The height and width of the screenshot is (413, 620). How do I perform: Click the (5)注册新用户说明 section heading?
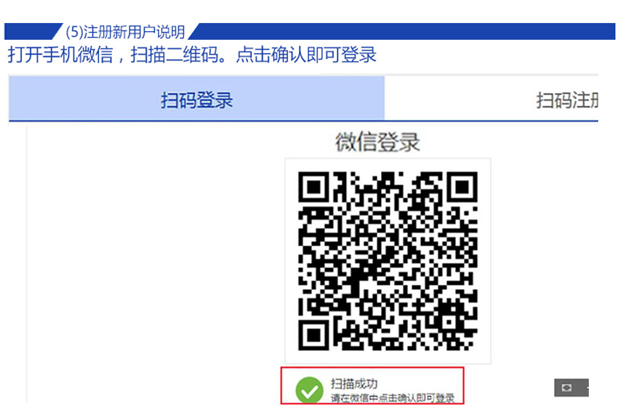[x=125, y=32]
